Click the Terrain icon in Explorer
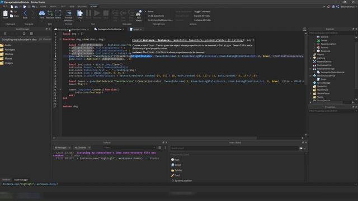The width and height of the screenshot is (358, 201). click(x=318, y=40)
